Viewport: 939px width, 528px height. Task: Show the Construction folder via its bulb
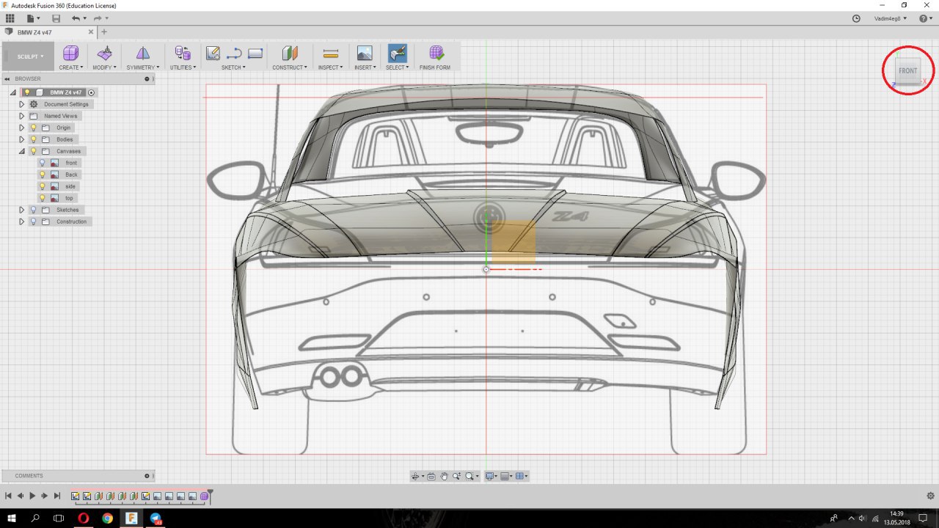tap(33, 221)
